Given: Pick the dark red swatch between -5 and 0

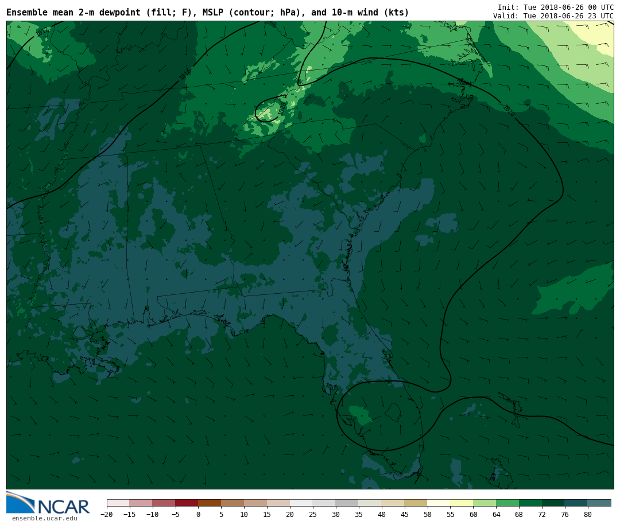Looking at the screenshot, I should (x=187, y=503).
